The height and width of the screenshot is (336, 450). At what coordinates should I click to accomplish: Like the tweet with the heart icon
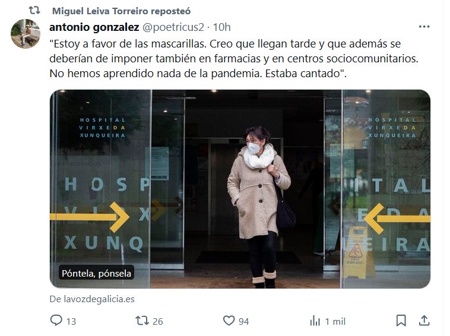click(x=229, y=320)
